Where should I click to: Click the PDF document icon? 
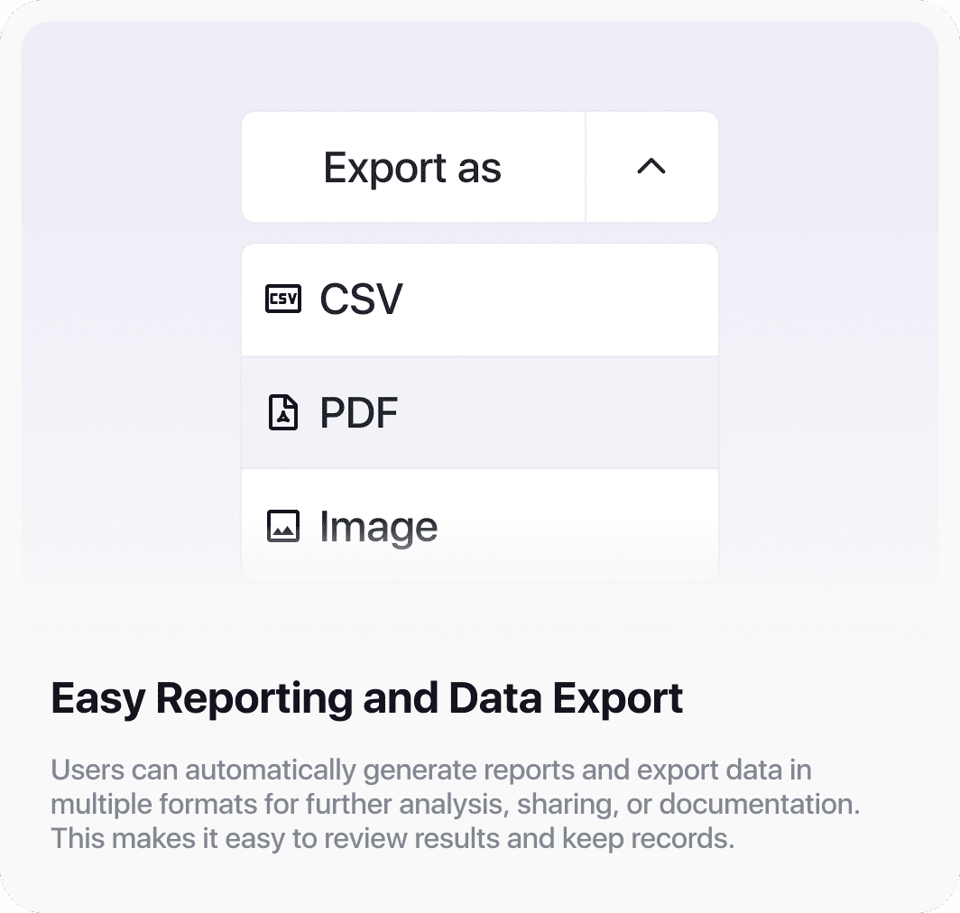point(282,413)
